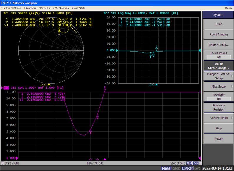Click the Meas status indicator
This screenshot has height=171, width=234.
coord(166,168)
